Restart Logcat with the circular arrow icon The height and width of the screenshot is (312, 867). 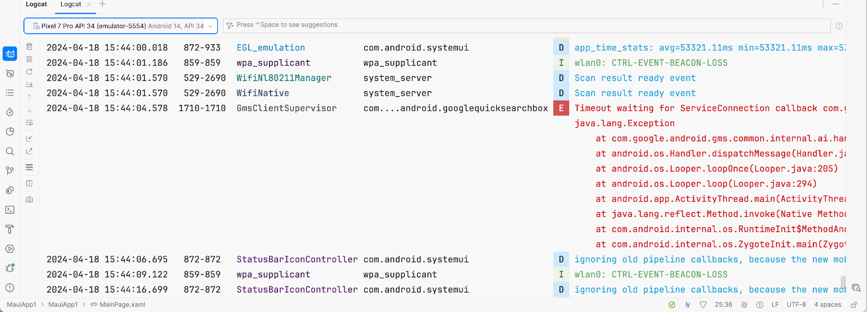coord(29,71)
